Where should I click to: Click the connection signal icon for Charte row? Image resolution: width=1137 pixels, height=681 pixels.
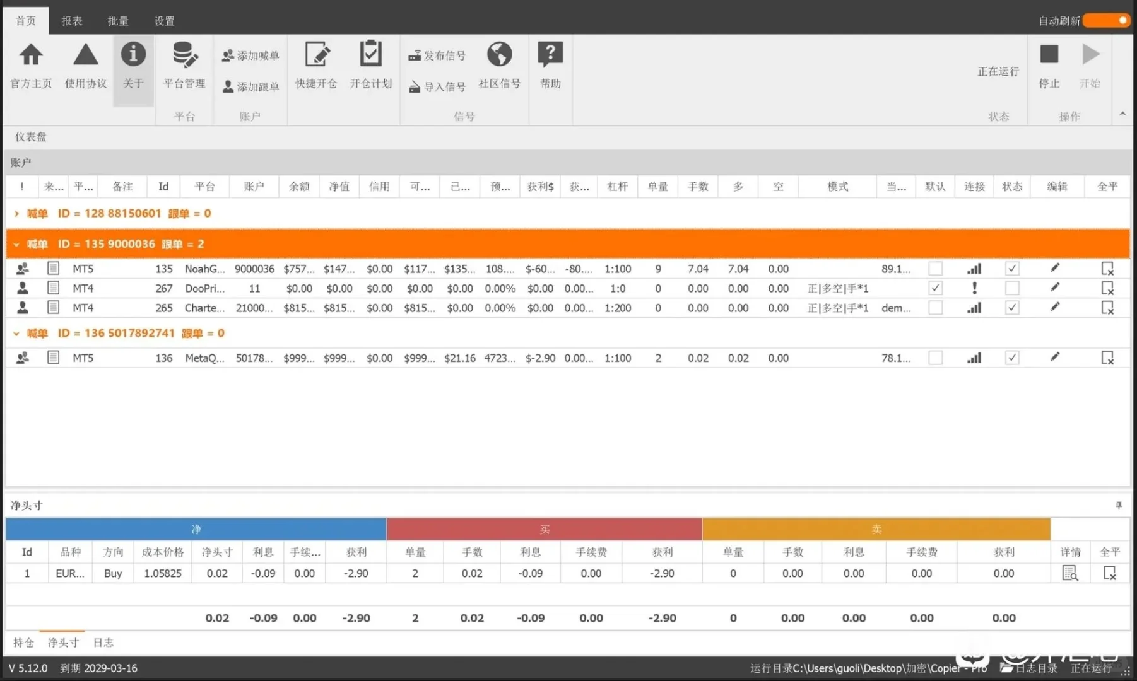pos(974,308)
